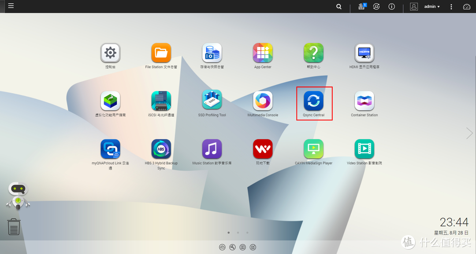This screenshot has height=254, width=476.
Task: Switch to the third desktop page dot
Action: (x=247, y=232)
